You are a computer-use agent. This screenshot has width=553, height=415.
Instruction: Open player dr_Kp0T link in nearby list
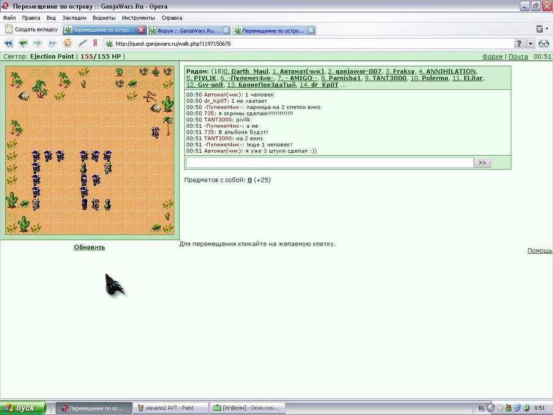point(319,84)
